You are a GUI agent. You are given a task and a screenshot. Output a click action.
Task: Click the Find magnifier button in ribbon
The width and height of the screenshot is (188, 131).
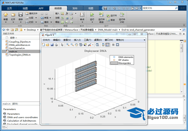45,22
